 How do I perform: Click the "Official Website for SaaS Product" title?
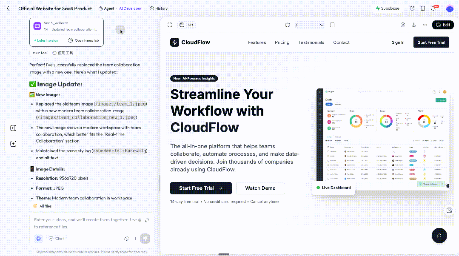pyautogui.click(x=55, y=9)
